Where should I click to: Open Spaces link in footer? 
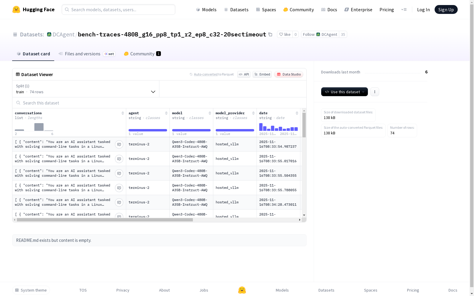[x=371, y=290]
